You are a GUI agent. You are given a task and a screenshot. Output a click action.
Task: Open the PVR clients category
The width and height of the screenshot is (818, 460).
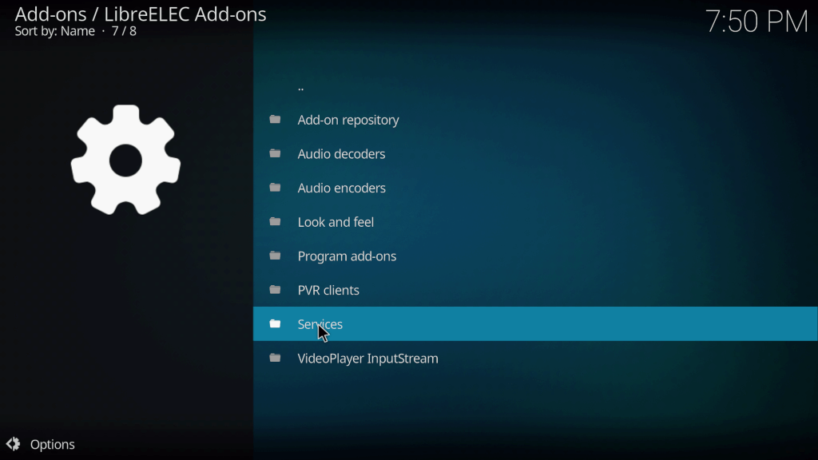tap(328, 291)
